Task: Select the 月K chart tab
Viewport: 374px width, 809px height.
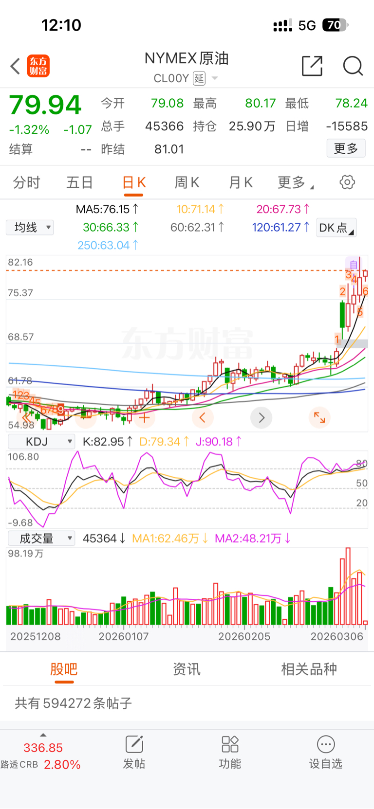Action: (x=241, y=183)
